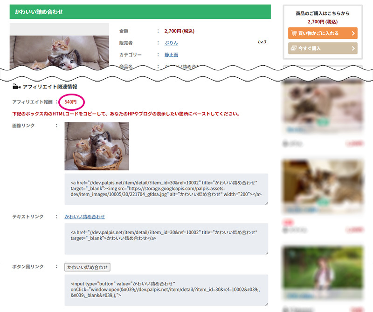Viewport: 373px width, 312px height.
Task: Click the card icon on 今すぐ購入 button
Action: (x=294, y=48)
